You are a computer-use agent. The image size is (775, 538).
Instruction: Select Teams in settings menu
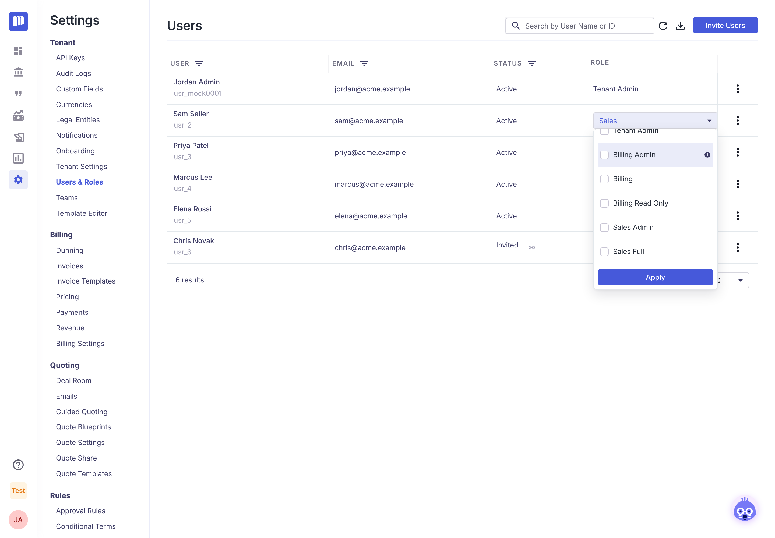pos(67,197)
